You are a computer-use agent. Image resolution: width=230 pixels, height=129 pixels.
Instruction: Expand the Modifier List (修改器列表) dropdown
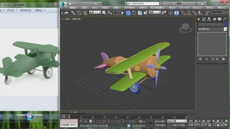pos(225,29)
